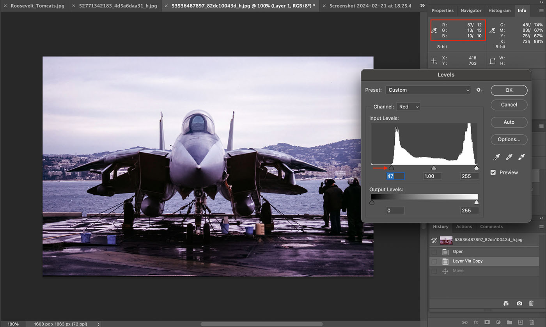Viewport: 546px width, 327px height.
Task: Open the Levels preset options gear menu
Action: 479,90
